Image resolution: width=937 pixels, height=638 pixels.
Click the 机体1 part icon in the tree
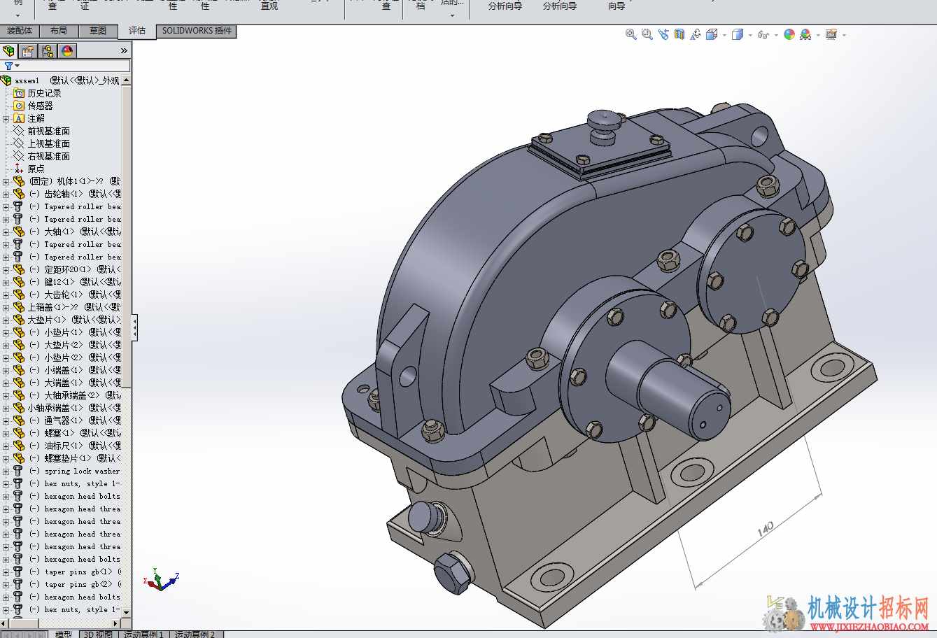tap(19, 181)
